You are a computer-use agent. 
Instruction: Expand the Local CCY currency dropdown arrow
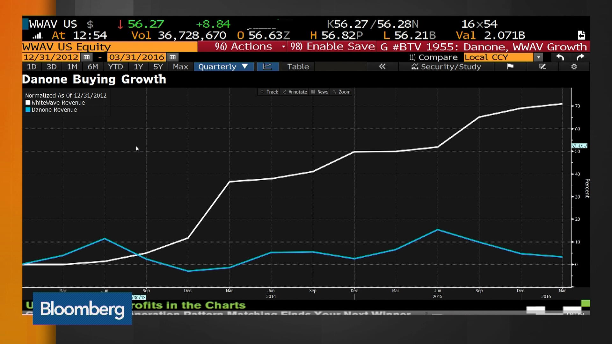click(x=538, y=57)
